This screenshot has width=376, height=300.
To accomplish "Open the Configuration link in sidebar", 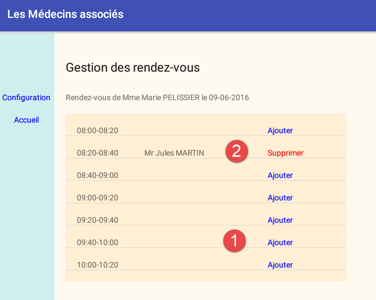I will pyautogui.click(x=26, y=97).
